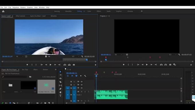Viewport: 195px width, 110px height.
Task: Switch Project panel to List View
Action: [6, 103]
